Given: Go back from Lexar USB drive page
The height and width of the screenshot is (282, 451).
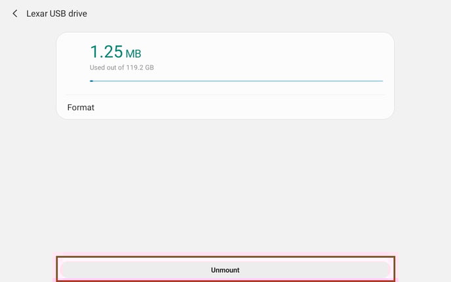Looking at the screenshot, I should tap(15, 13).
